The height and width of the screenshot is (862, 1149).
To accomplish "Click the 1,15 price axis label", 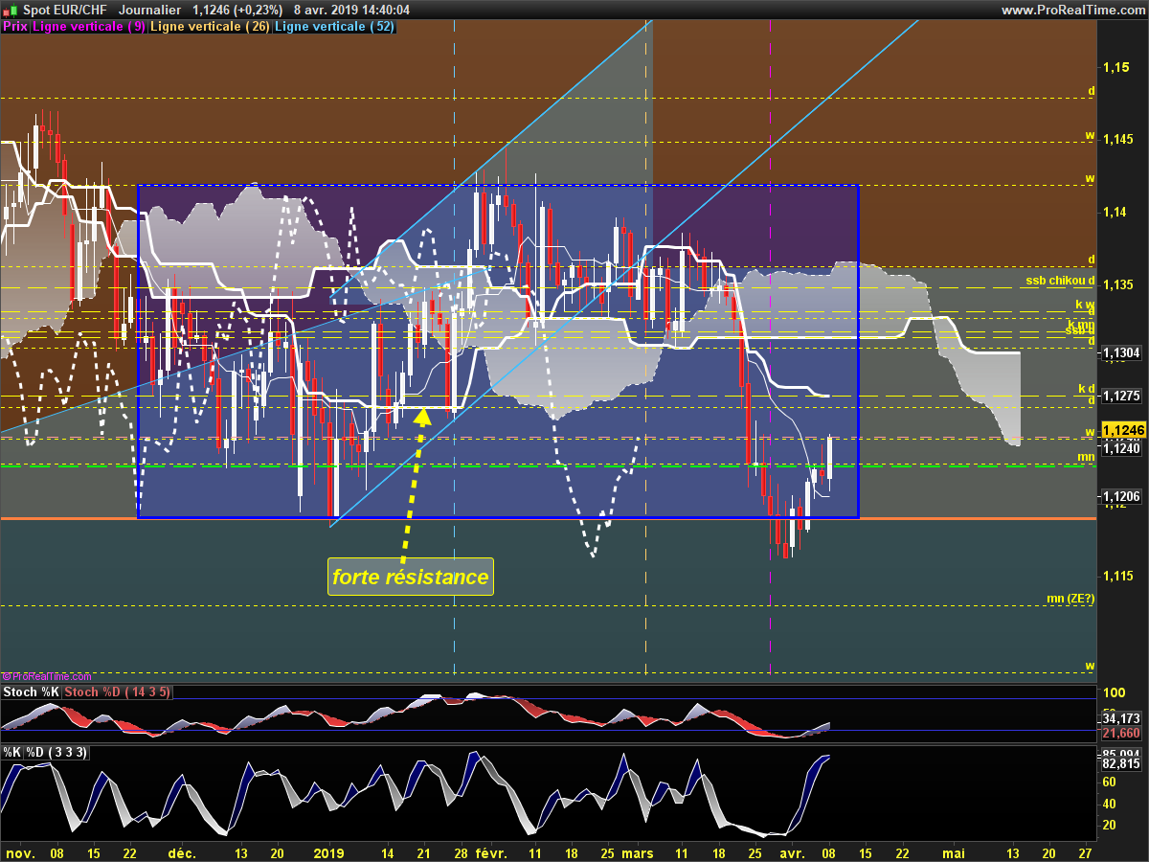I will [1115, 67].
